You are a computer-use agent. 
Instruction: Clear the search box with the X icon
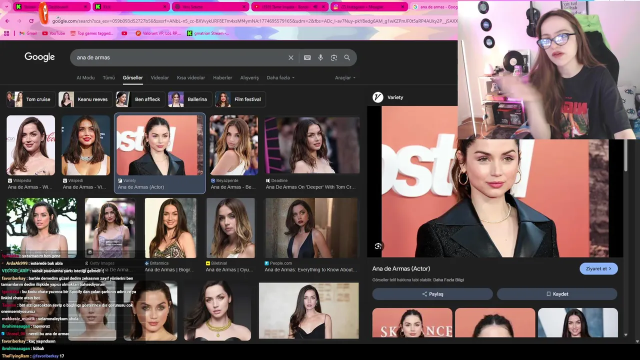pos(291,57)
